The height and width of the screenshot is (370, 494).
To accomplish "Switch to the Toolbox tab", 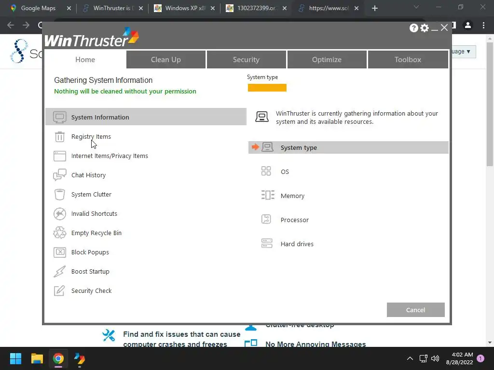I will 408,59.
